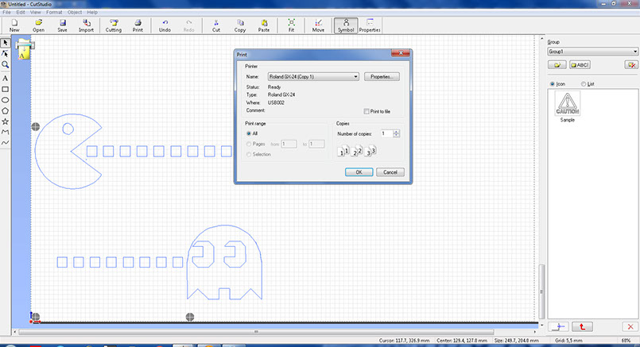Image resolution: width=640 pixels, height=347 pixels.
Task: Select the polygon draw tool
Action: (x=6, y=110)
